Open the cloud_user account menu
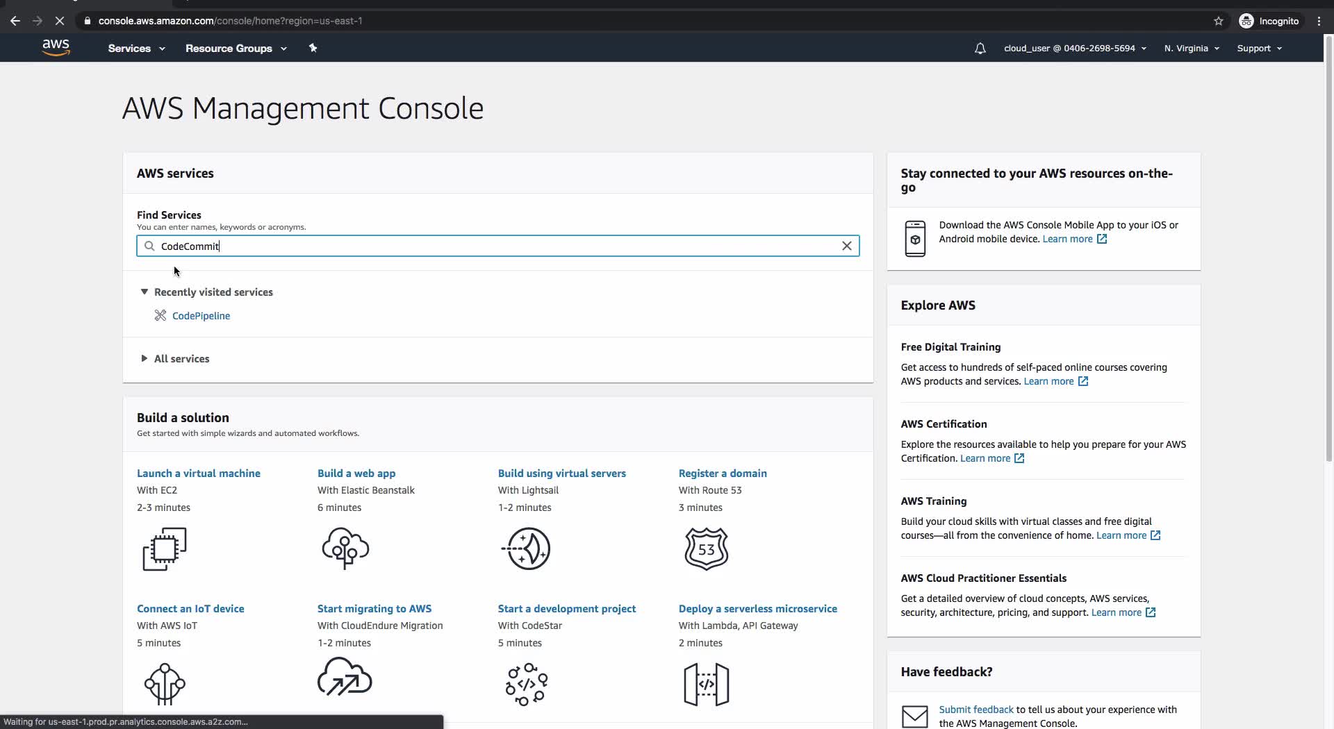 pos(1074,49)
